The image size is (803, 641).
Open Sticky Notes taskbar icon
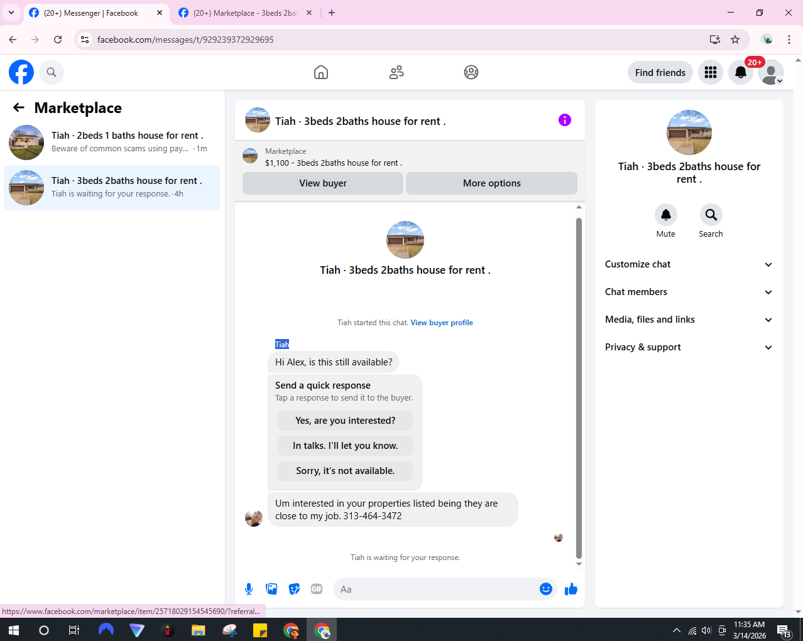tap(260, 630)
